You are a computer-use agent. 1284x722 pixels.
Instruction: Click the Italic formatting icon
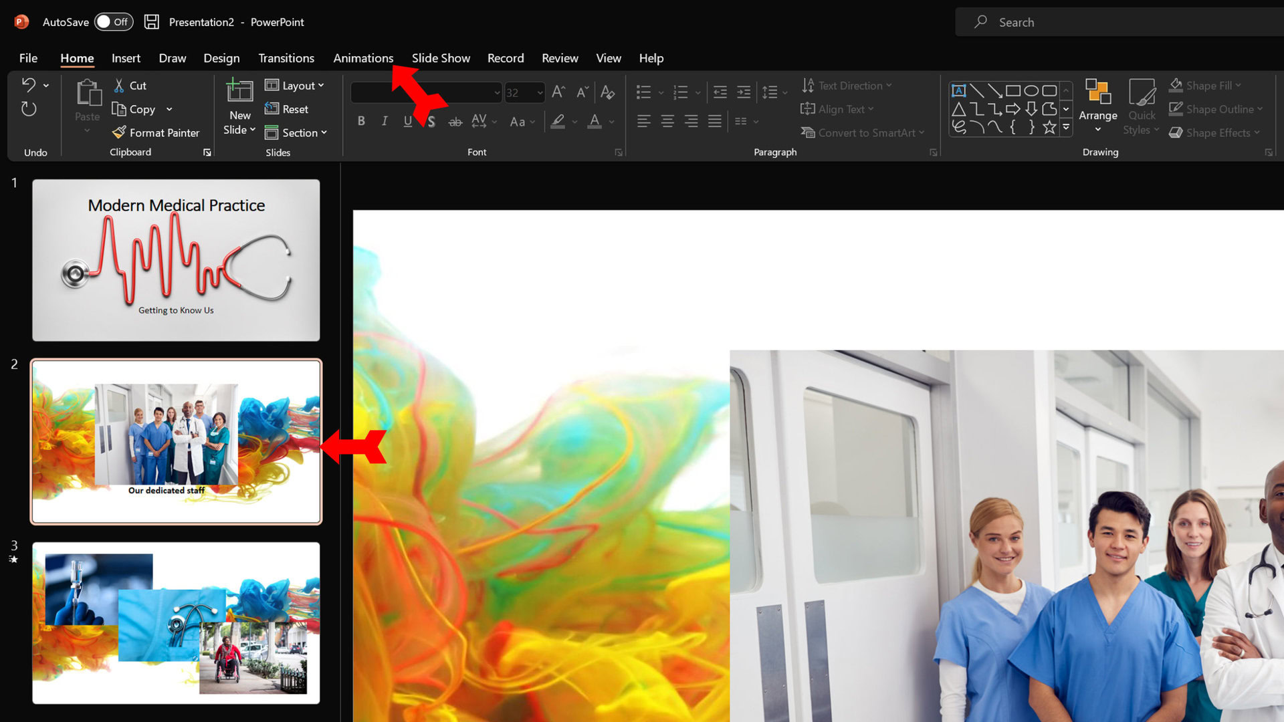384,121
